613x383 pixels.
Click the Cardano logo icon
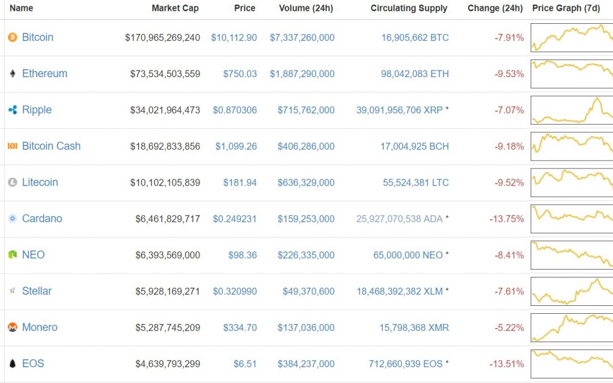pos(11,218)
